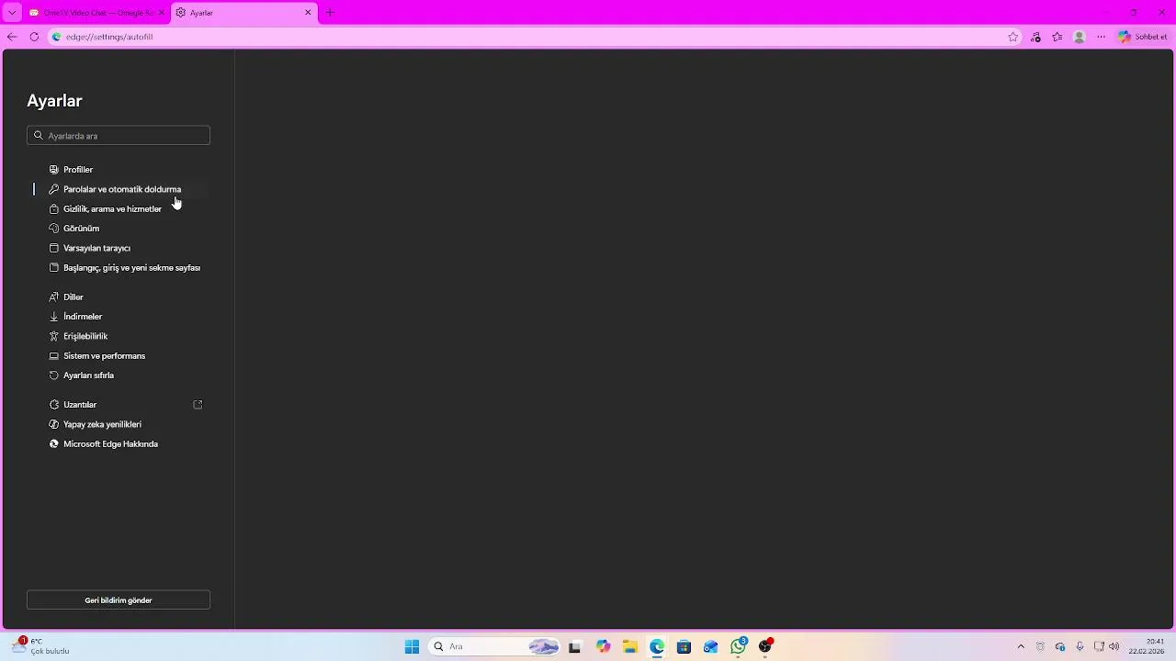Screen dimensions: 1176x661
Task: Close the OmeTV Video Chat tab
Action: pyautogui.click(x=162, y=13)
